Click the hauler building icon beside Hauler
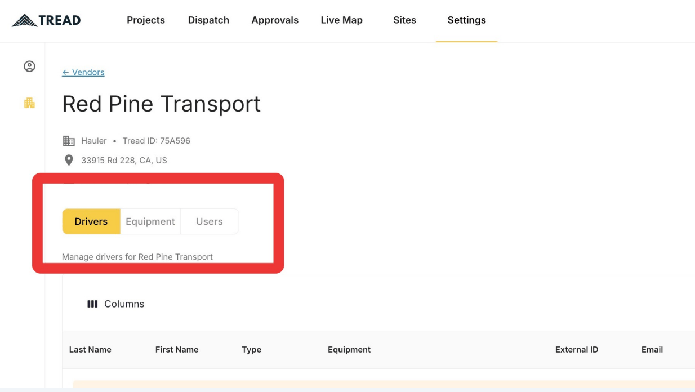695x392 pixels. [69, 141]
